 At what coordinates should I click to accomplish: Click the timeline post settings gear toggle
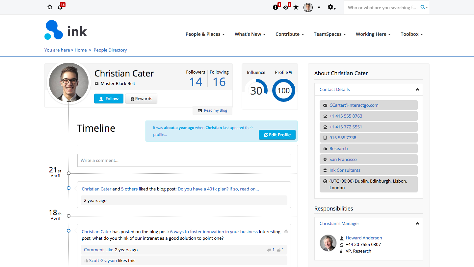click(x=286, y=231)
